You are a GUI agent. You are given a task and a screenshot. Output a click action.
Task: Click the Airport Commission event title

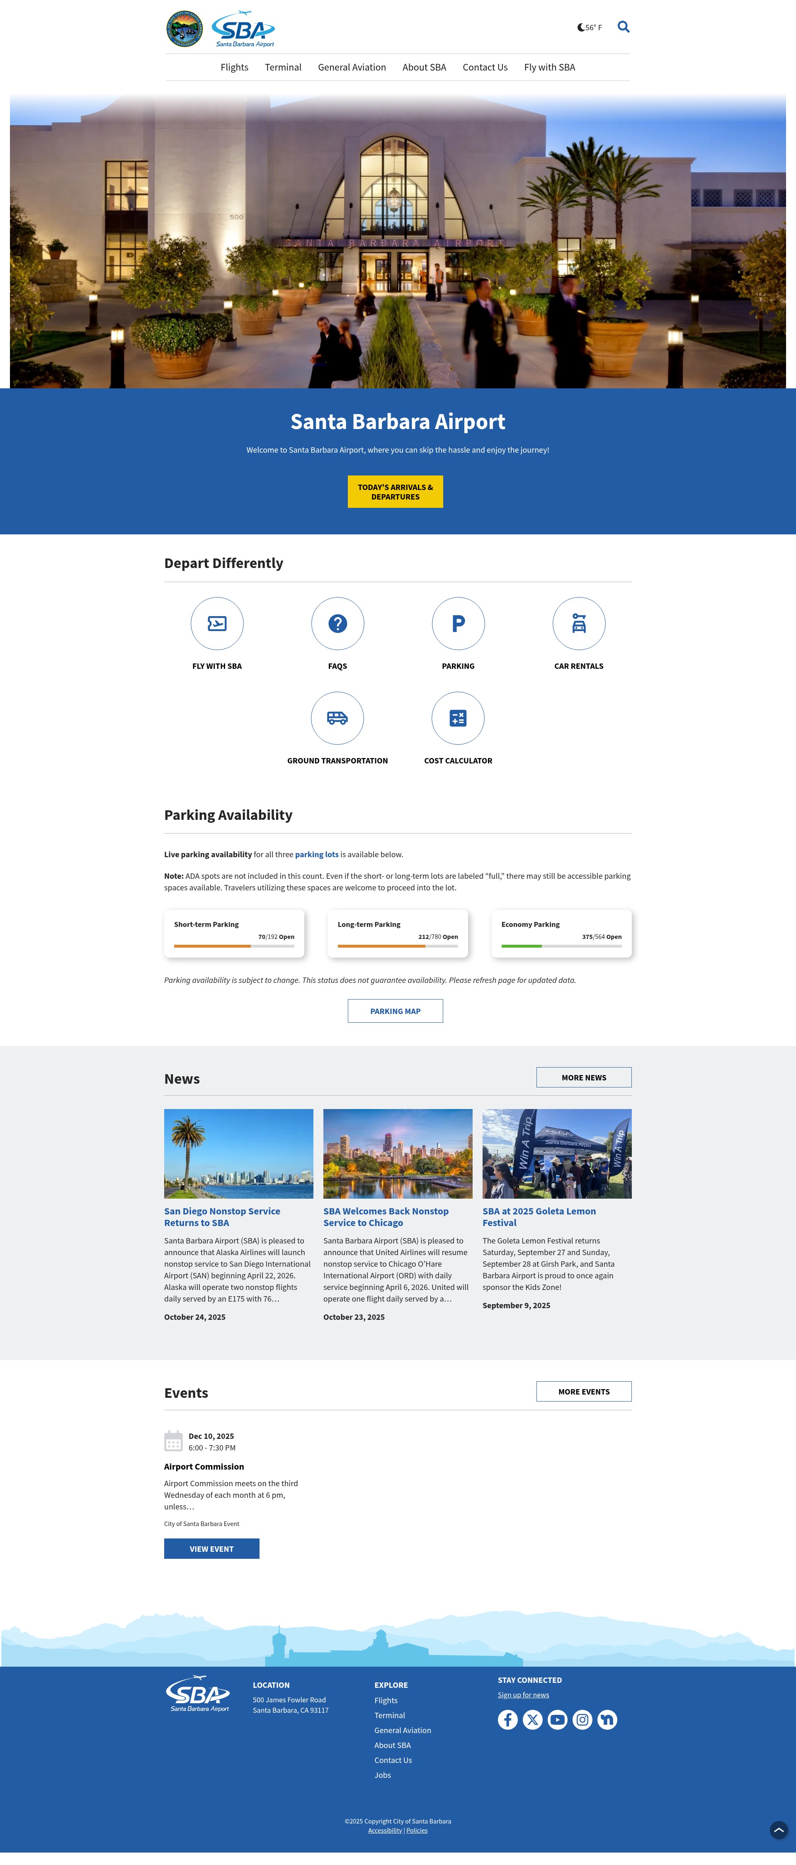[x=204, y=1466]
